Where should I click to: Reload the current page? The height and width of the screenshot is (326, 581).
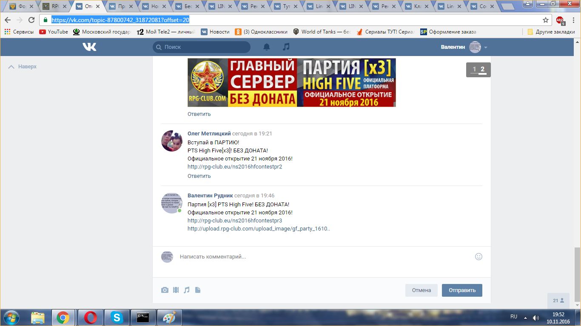click(x=31, y=20)
